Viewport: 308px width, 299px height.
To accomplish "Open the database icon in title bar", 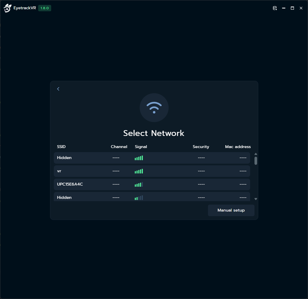I will 275,8.
